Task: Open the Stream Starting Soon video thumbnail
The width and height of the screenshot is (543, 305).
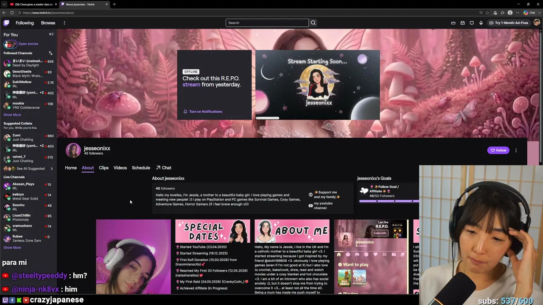Action: [317, 85]
